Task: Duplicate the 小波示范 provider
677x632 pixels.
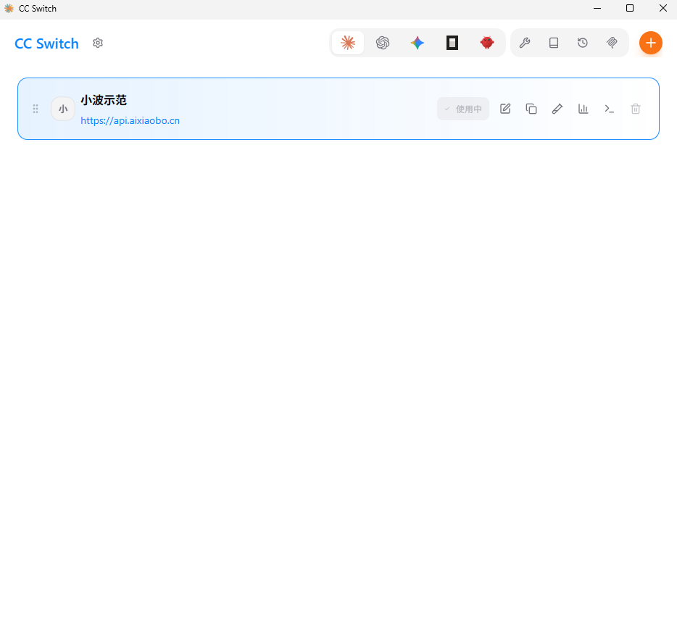Action: pos(531,109)
